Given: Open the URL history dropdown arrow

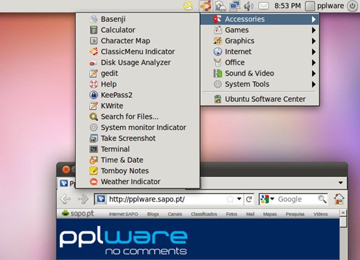Looking at the screenshot, I should coord(239,199).
